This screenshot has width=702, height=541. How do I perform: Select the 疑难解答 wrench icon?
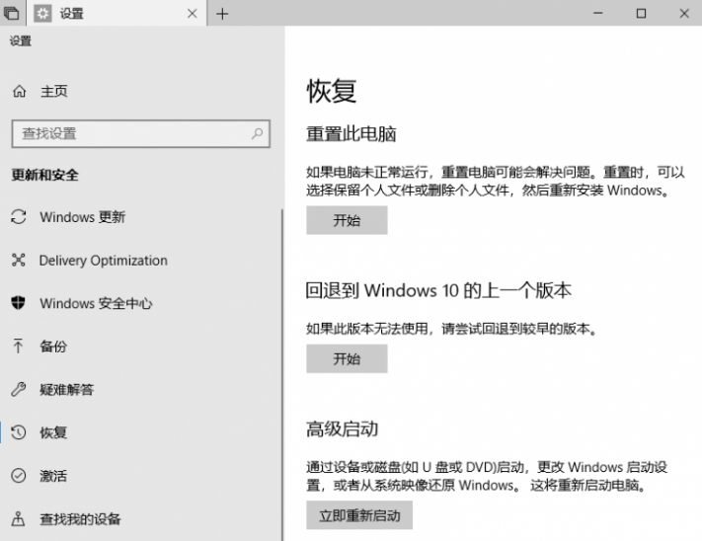tap(18, 390)
